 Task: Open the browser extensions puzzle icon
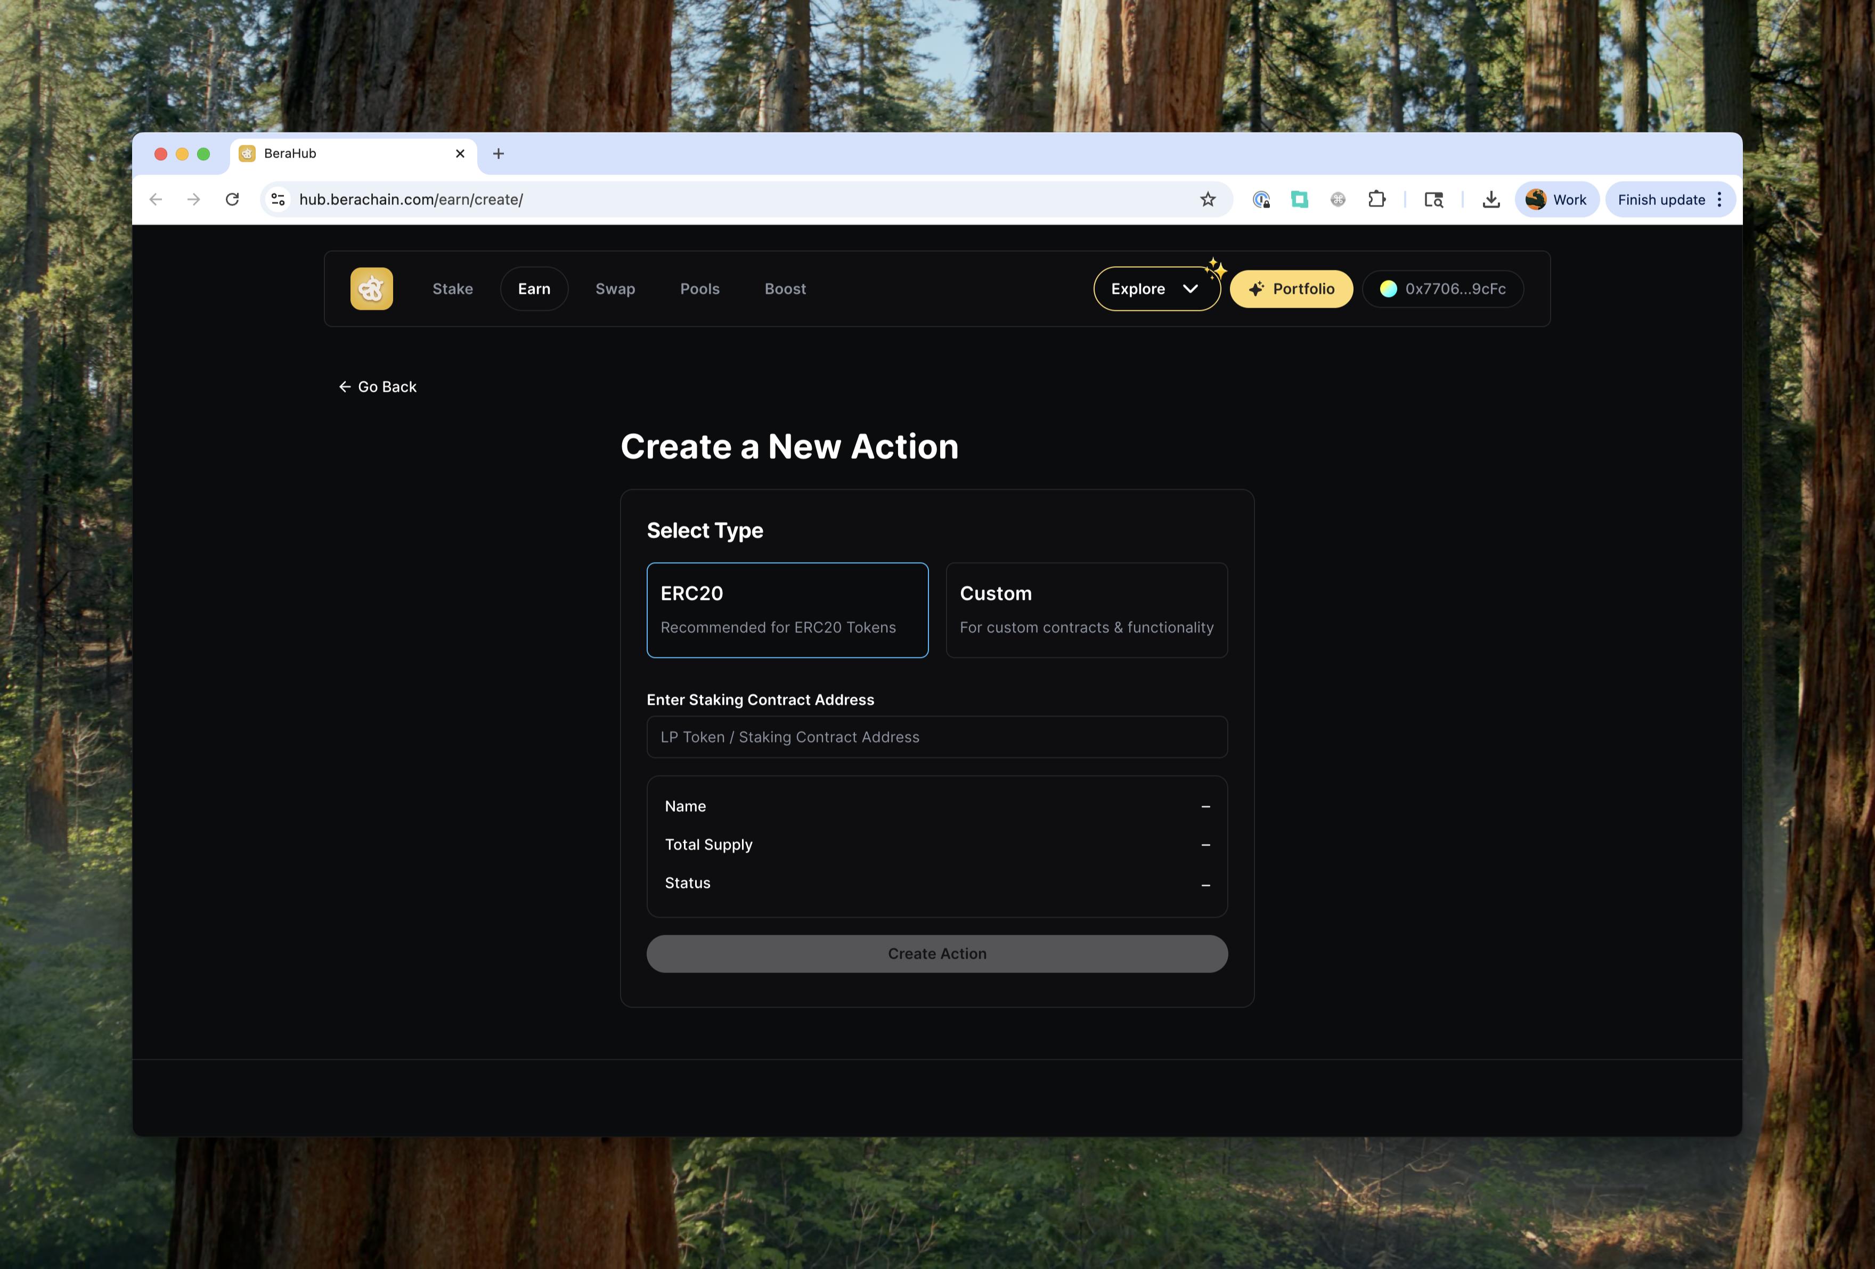pyautogui.click(x=1376, y=199)
